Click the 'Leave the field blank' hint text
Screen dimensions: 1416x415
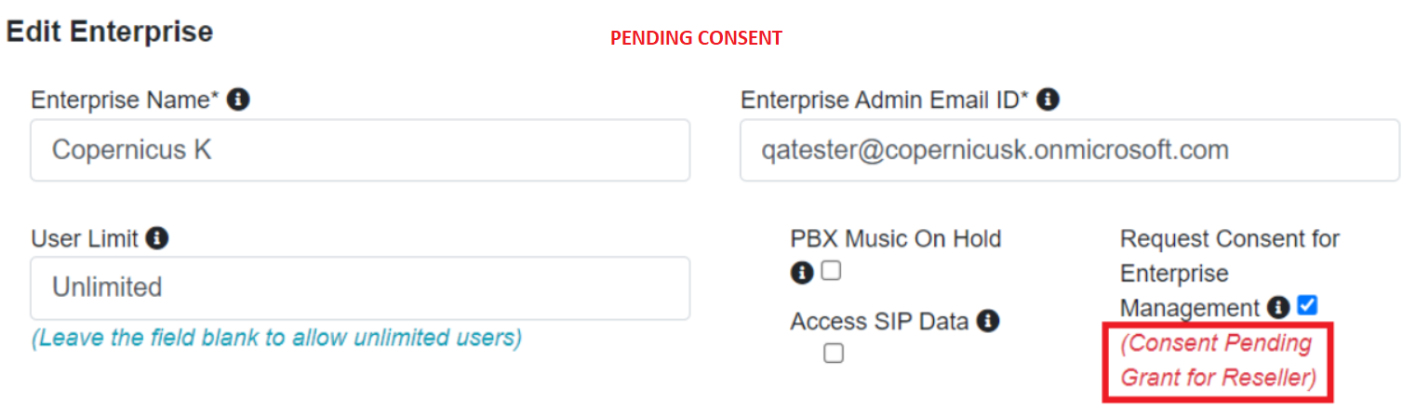click(x=276, y=338)
